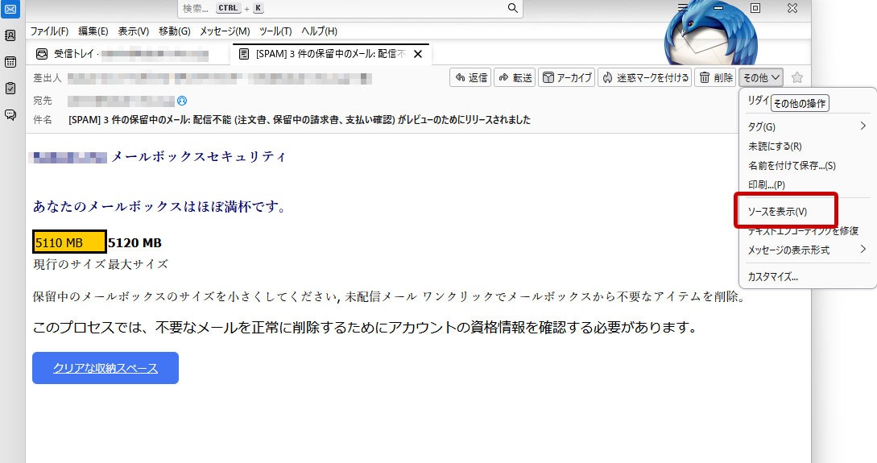Screen dimensions: 877x463
Task: Open the 表示(V) menu
Action: [x=133, y=31]
